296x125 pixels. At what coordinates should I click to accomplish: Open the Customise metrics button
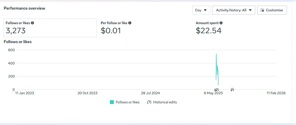[x=272, y=10]
